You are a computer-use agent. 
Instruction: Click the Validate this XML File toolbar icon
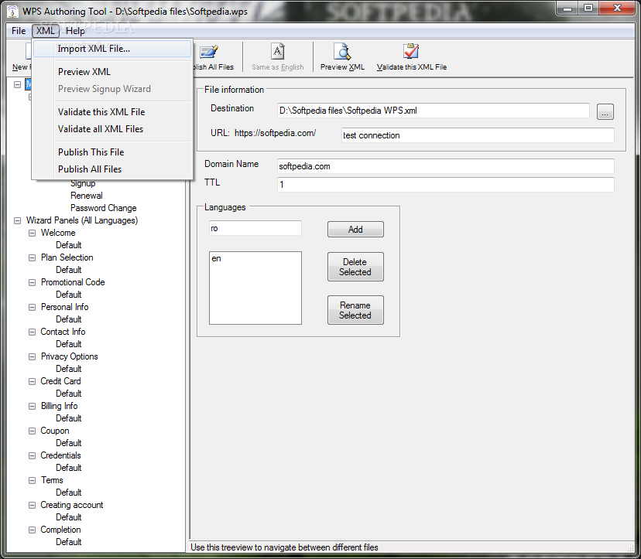411,52
